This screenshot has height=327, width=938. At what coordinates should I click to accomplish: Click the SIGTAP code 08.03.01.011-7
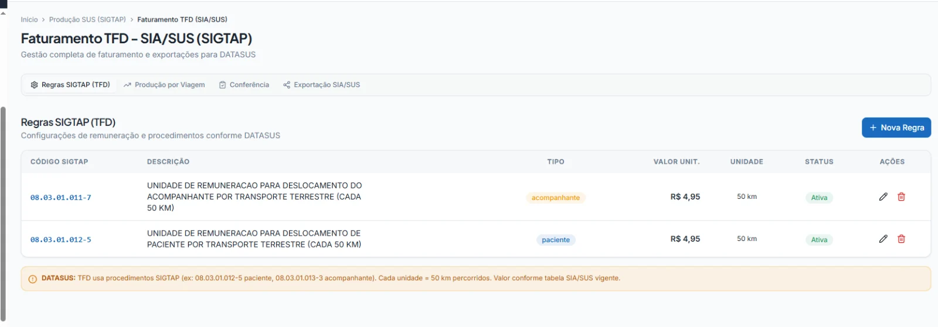click(x=61, y=198)
